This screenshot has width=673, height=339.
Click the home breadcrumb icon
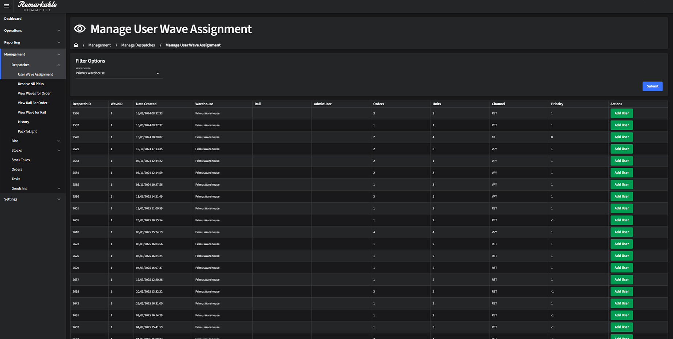click(x=76, y=45)
